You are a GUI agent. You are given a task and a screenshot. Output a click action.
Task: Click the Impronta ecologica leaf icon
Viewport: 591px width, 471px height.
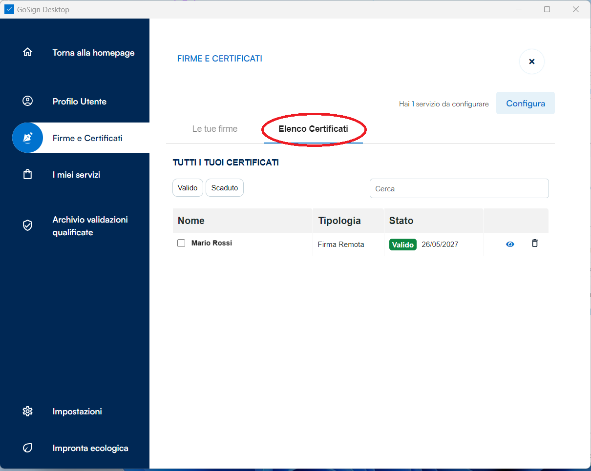point(28,448)
